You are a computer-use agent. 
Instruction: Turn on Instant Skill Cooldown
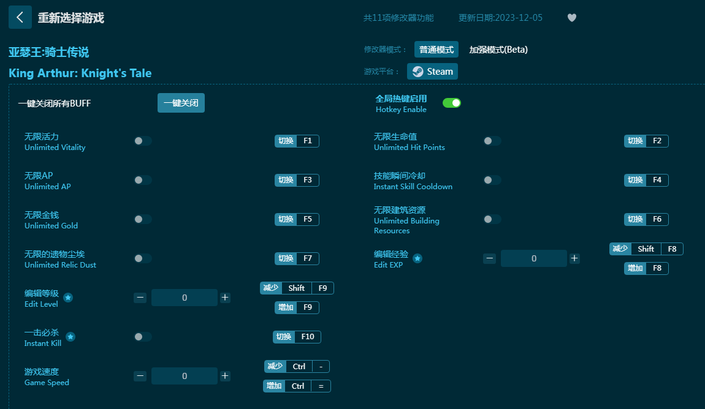pyautogui.click(x=492, y=180)
